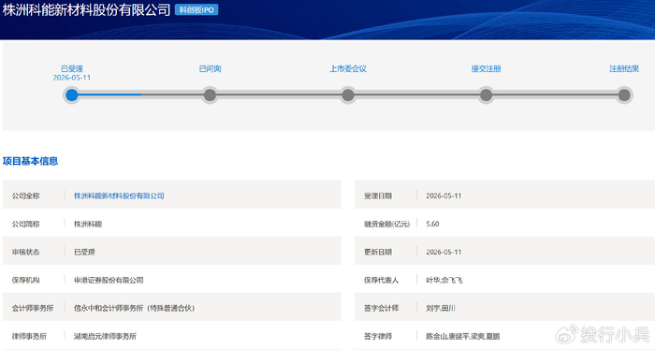The height and width of the screenshot is (350, 655).
Task: Select the 已问询 stage label
Action: (210, 68)
